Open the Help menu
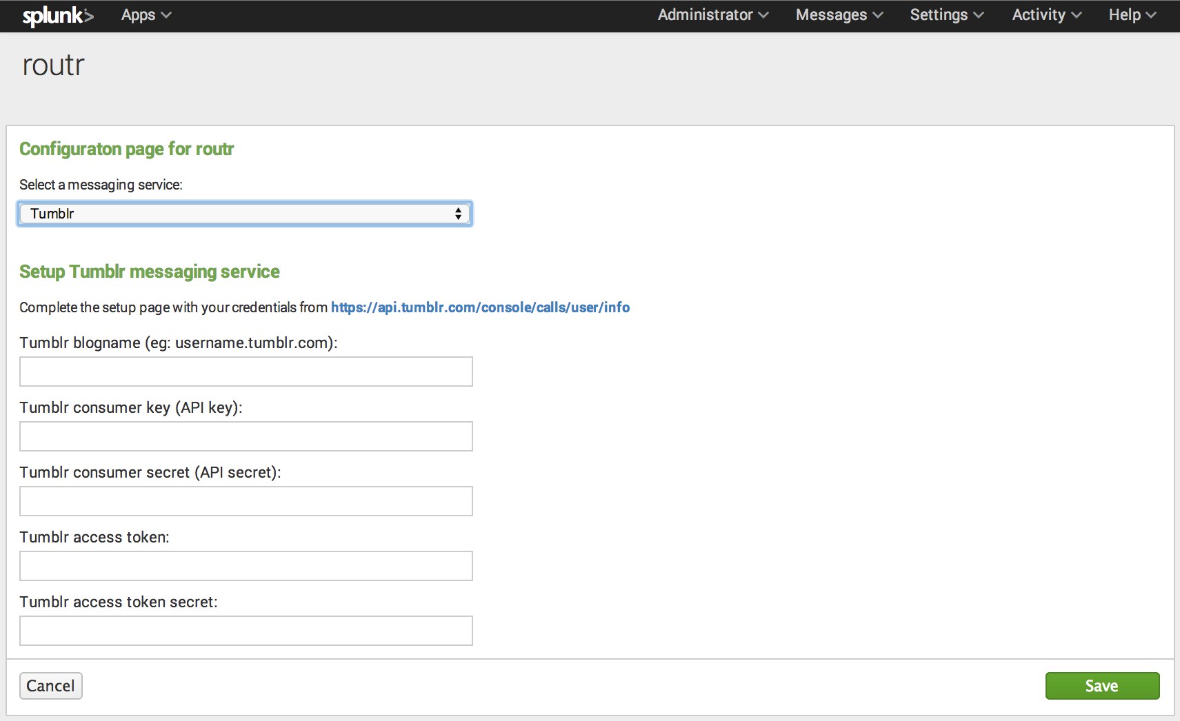Screen dimensions: 1180x721 (1132, 15)
